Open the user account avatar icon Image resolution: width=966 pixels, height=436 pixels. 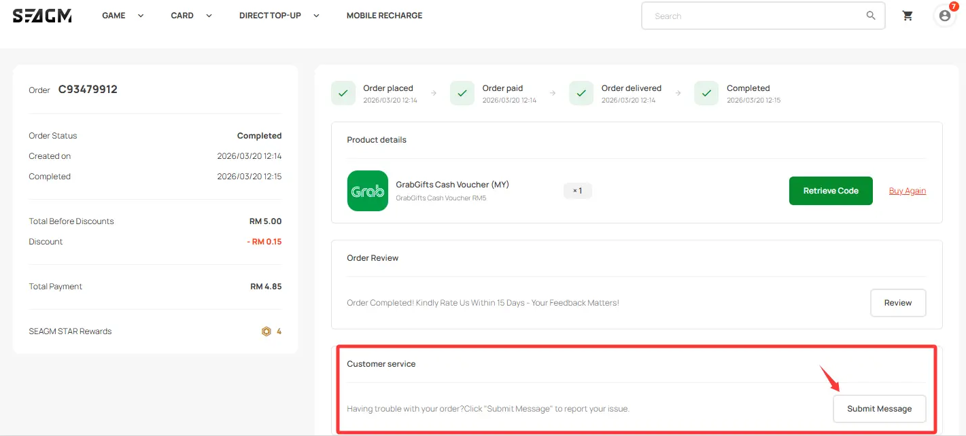click(x=944, y=16)
